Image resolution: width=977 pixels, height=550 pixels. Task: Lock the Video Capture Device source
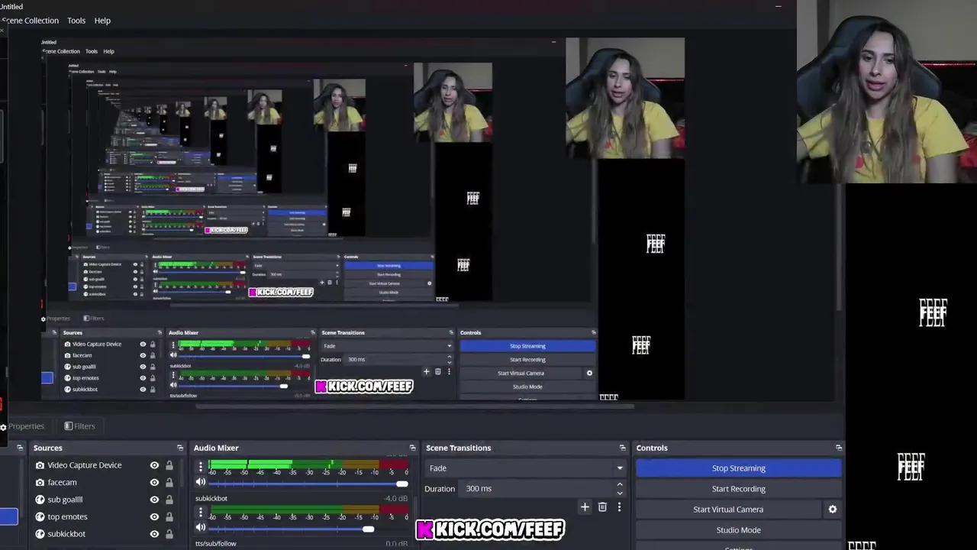pos(169,465)
